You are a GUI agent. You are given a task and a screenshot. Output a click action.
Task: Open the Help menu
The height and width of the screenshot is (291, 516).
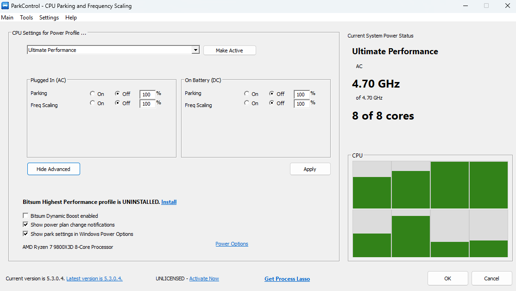tap(71, 18)
